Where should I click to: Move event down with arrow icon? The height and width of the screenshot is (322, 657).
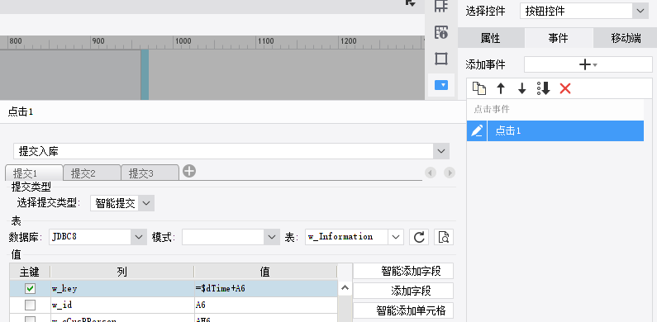point(521,88)
